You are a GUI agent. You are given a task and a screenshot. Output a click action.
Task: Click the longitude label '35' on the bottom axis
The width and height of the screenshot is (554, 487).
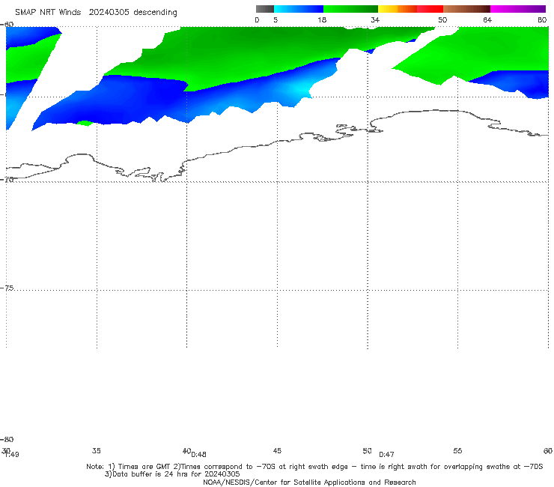click(97, 450)
